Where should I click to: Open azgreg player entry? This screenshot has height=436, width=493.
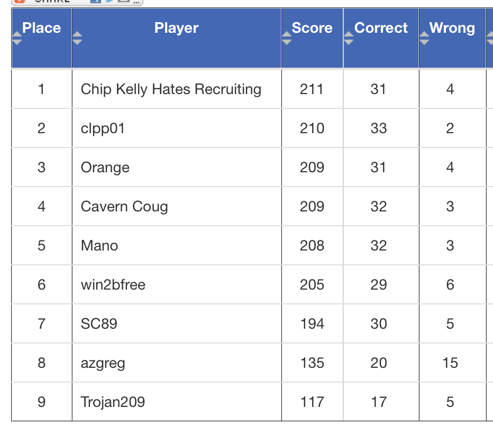(103, 364)
